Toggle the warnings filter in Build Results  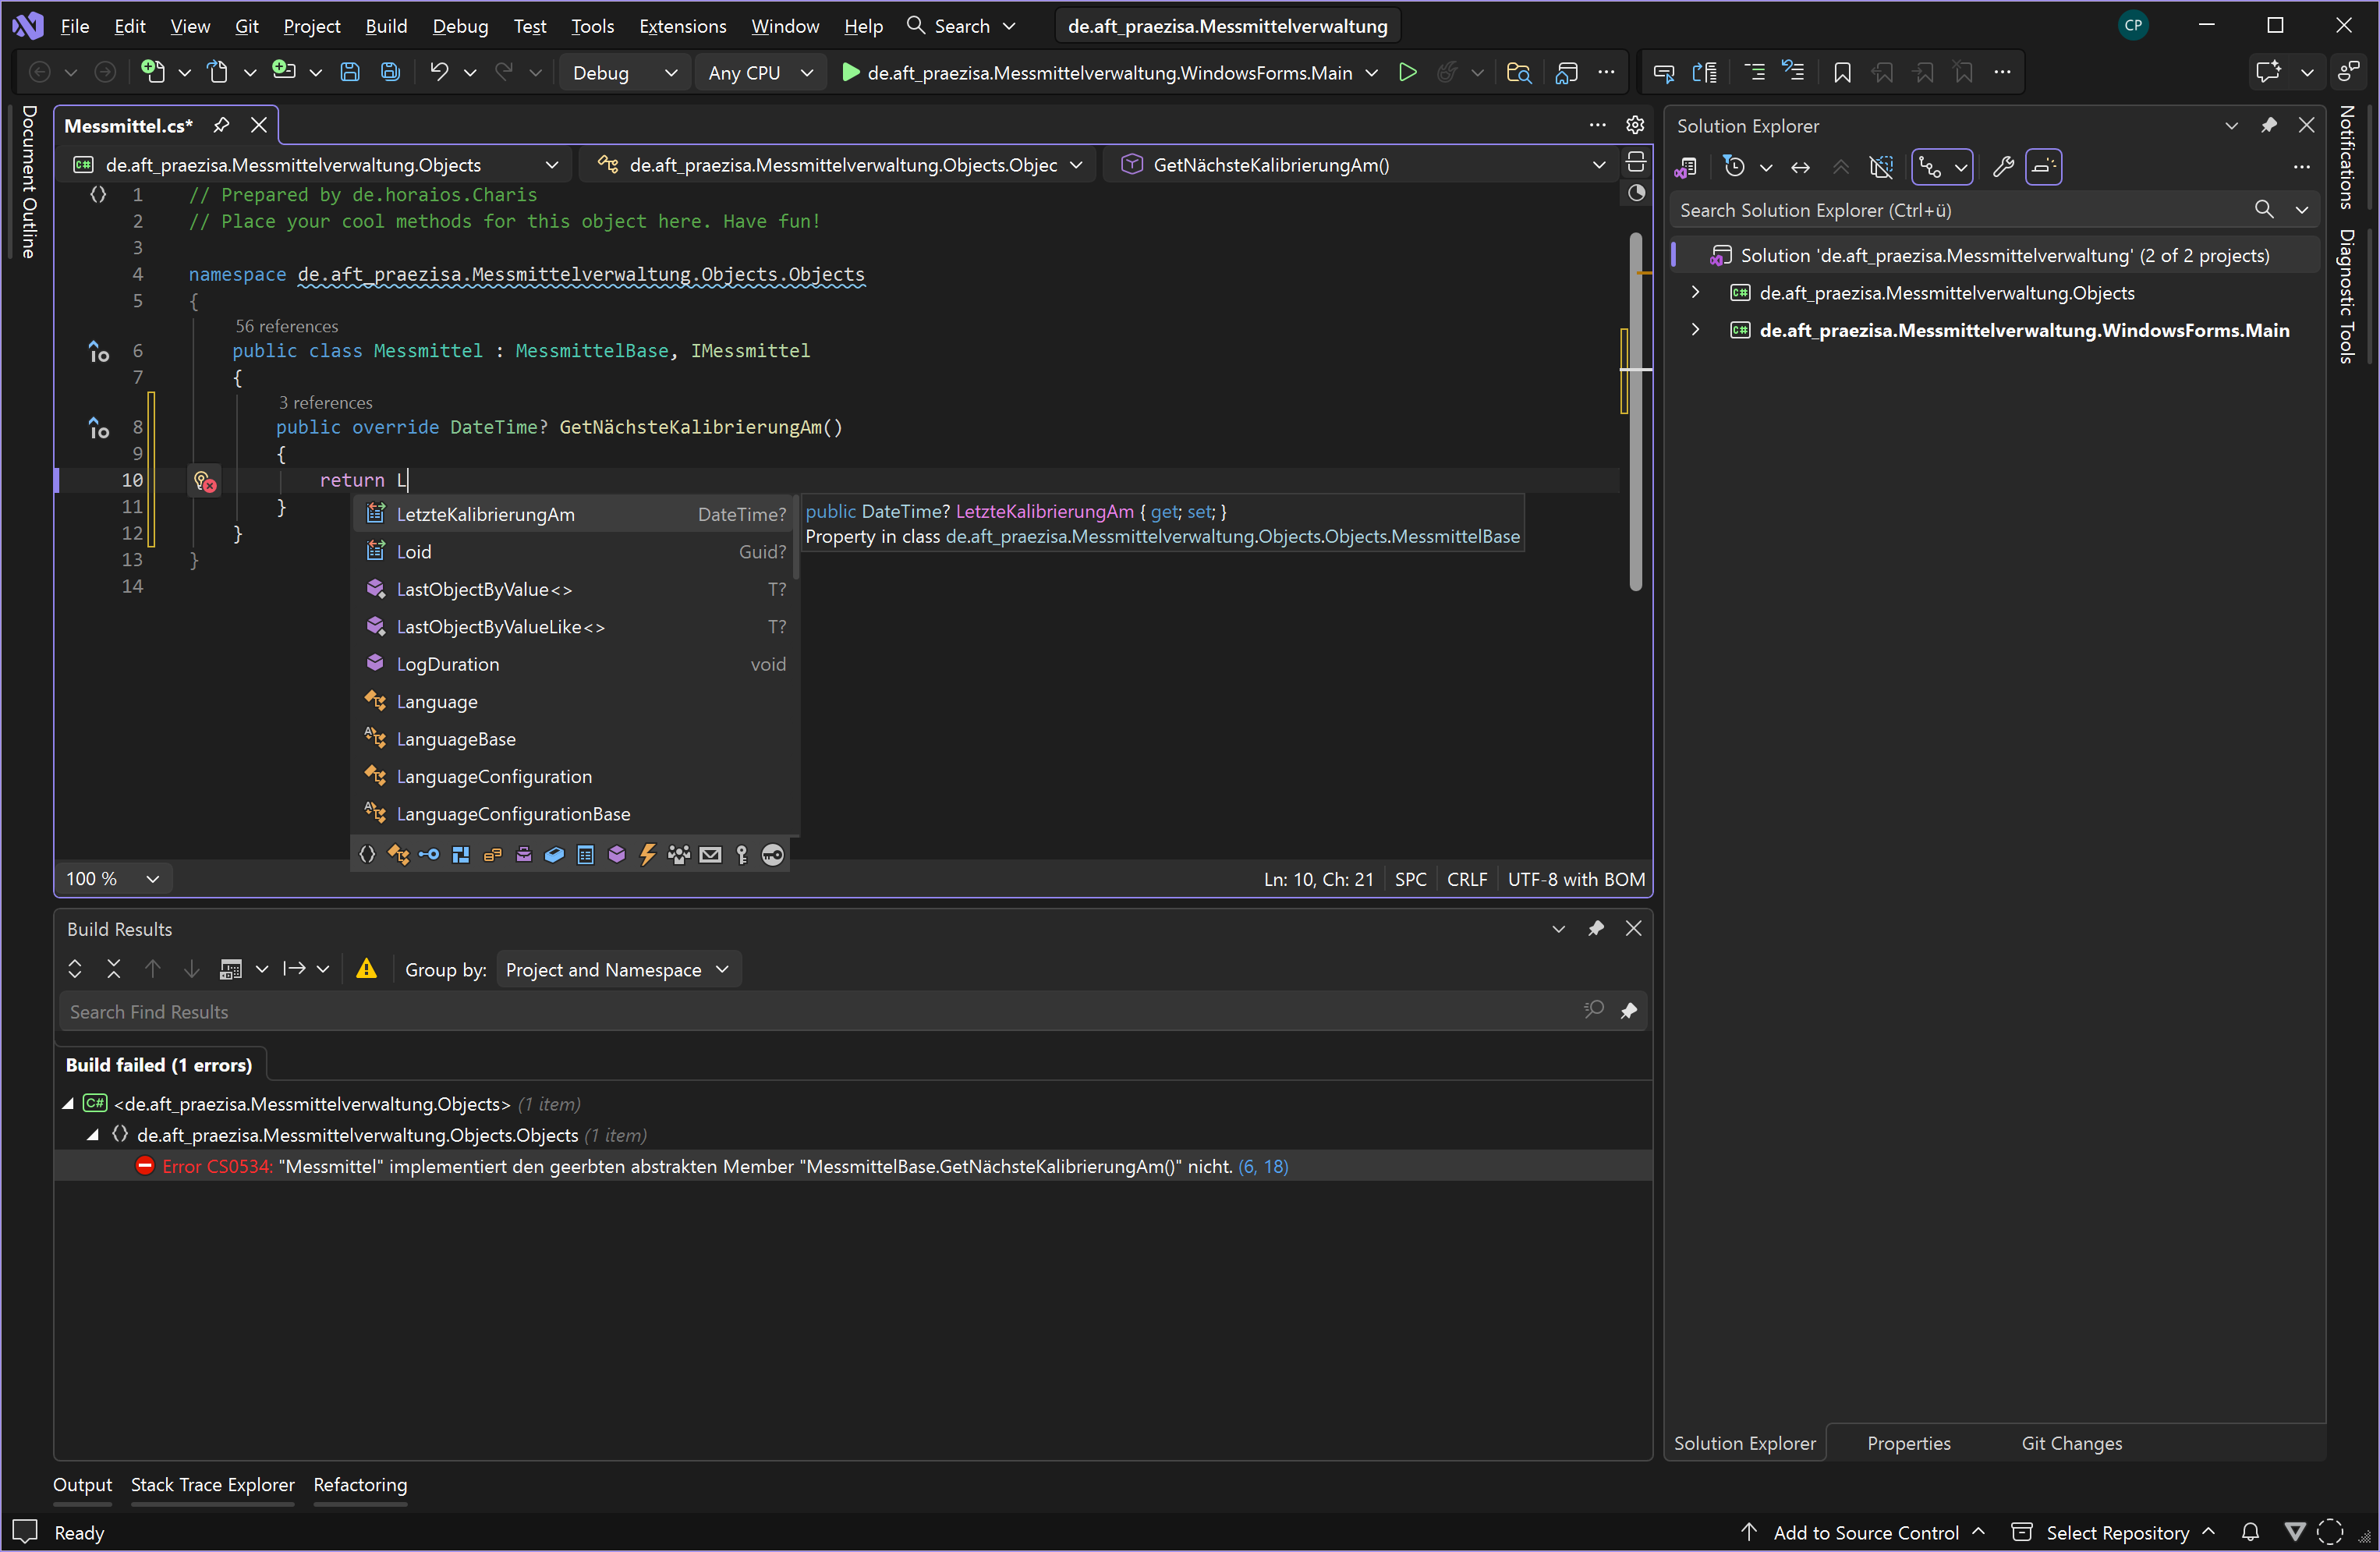pyautogui.click(x=367, y=969)
